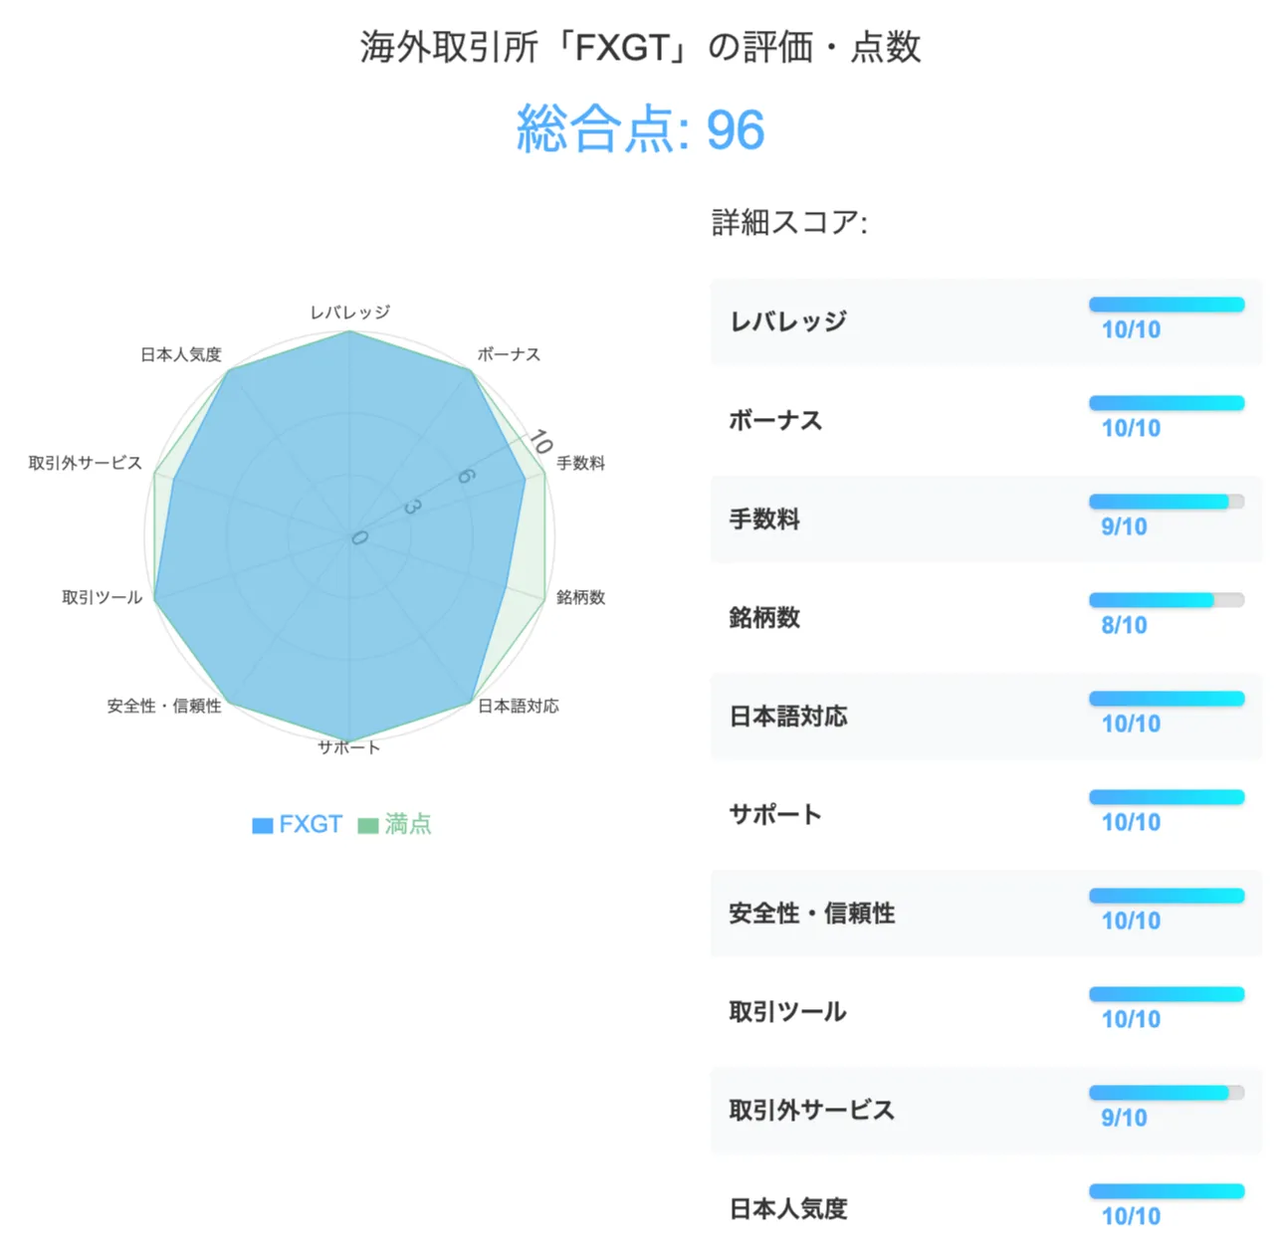Click the 銘柄数 row label in score list
This screenshot has width=1282, height=1255.
[764, 617]
